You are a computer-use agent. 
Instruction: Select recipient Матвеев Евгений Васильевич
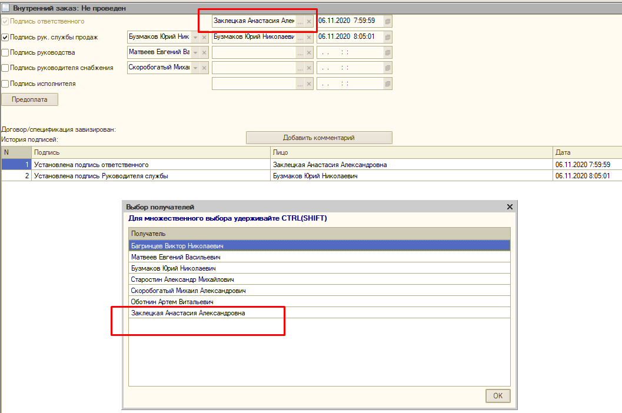click(320, 257)
